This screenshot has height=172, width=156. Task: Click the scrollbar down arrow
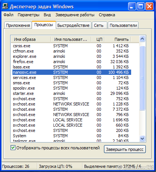[142, 139]
